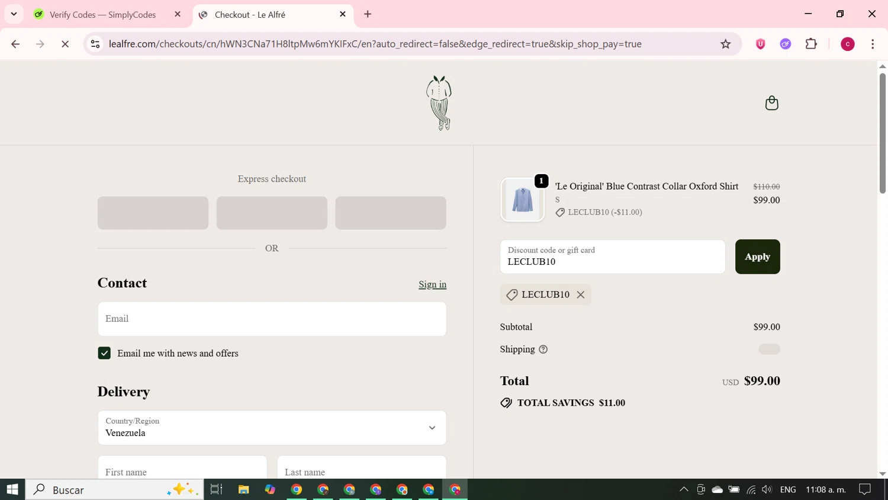Click the Sign in link
This screenshot has height=500, width=888.
click(x=432, y=284)
